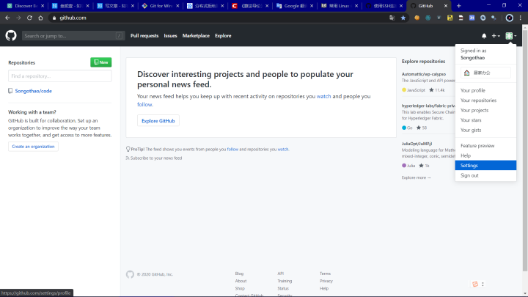Click the green New repository button
The width and height of the screenshot is (528, 297).
pyautogui.click(x=101, y=62)
